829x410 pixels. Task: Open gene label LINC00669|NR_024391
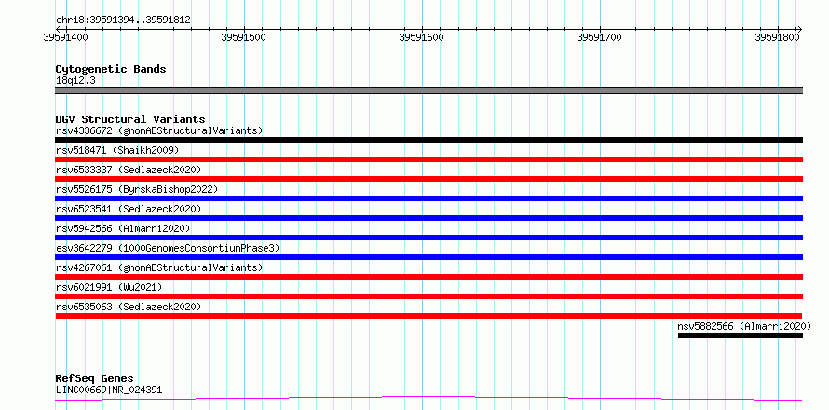tap(109, 390)
